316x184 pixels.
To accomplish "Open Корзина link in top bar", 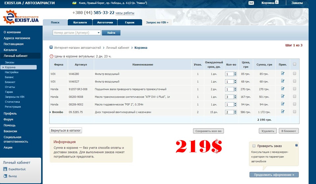I will [268, 3].
